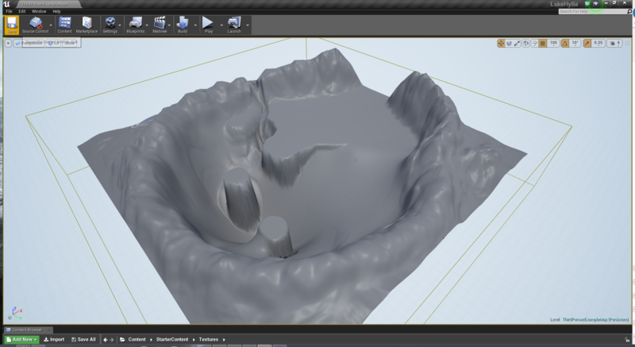Open the Window menu
Screen dimensions: 635x347
click(x=38, y=11)
